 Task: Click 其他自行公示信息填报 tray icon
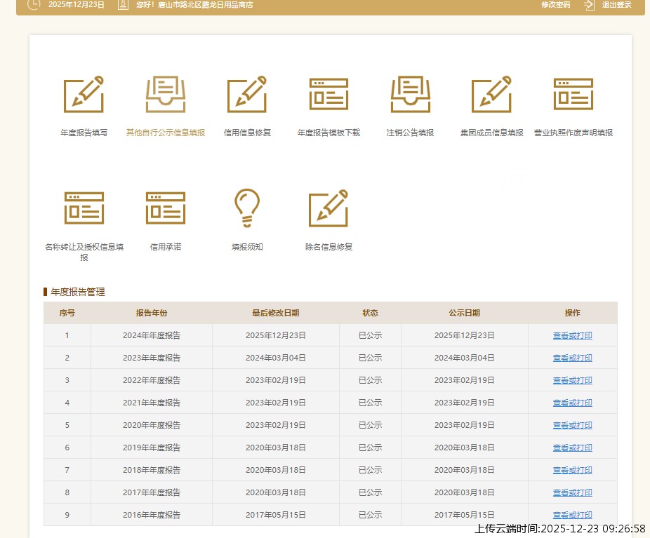[166, 95]
